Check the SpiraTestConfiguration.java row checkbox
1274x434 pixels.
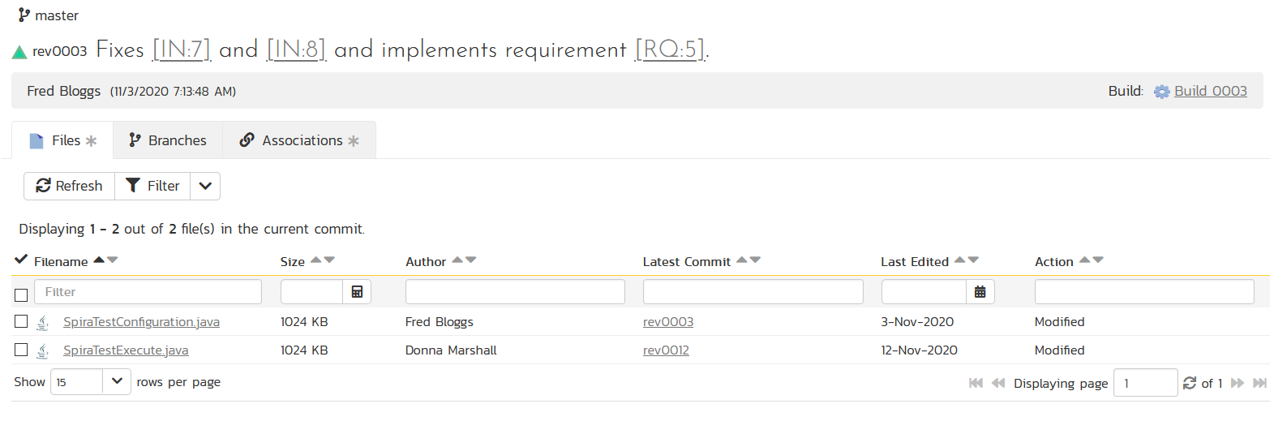tap(21, 322)
